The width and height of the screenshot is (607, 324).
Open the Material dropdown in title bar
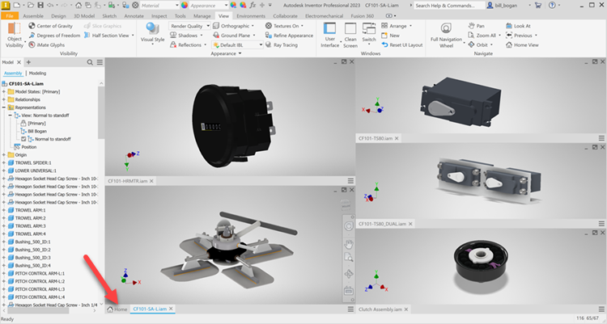(x=159, y=6)
